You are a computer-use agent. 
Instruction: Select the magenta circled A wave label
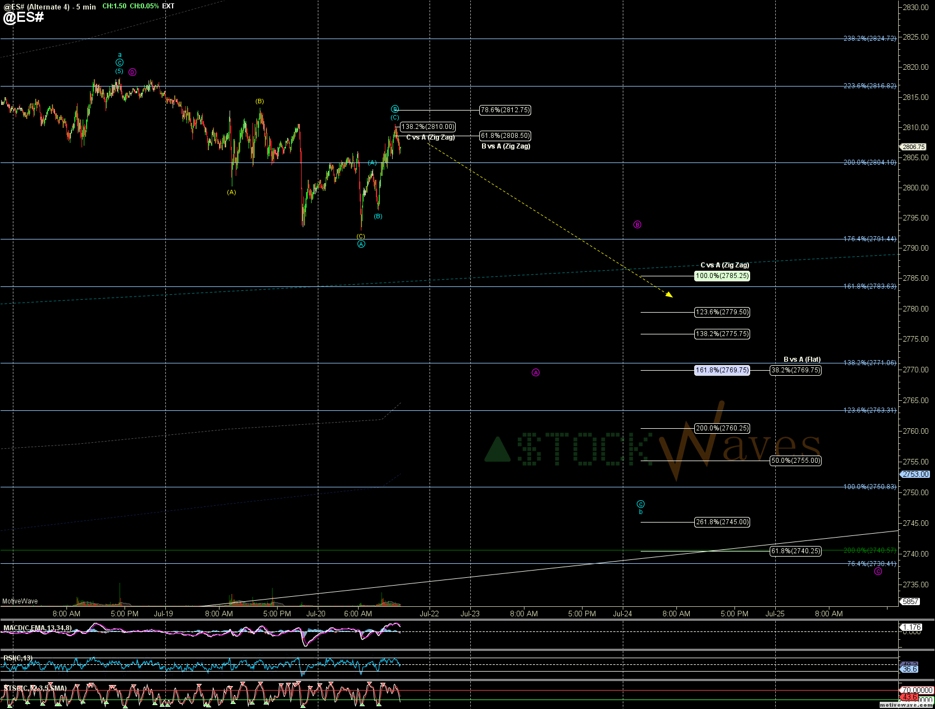pos(536,372)
